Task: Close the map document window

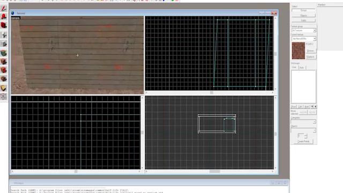Action: 274,13
